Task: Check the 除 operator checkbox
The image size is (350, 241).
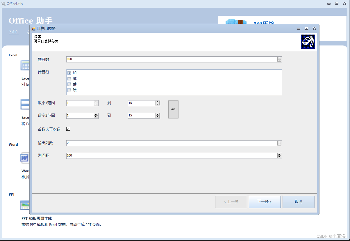Action: (69, 90)
